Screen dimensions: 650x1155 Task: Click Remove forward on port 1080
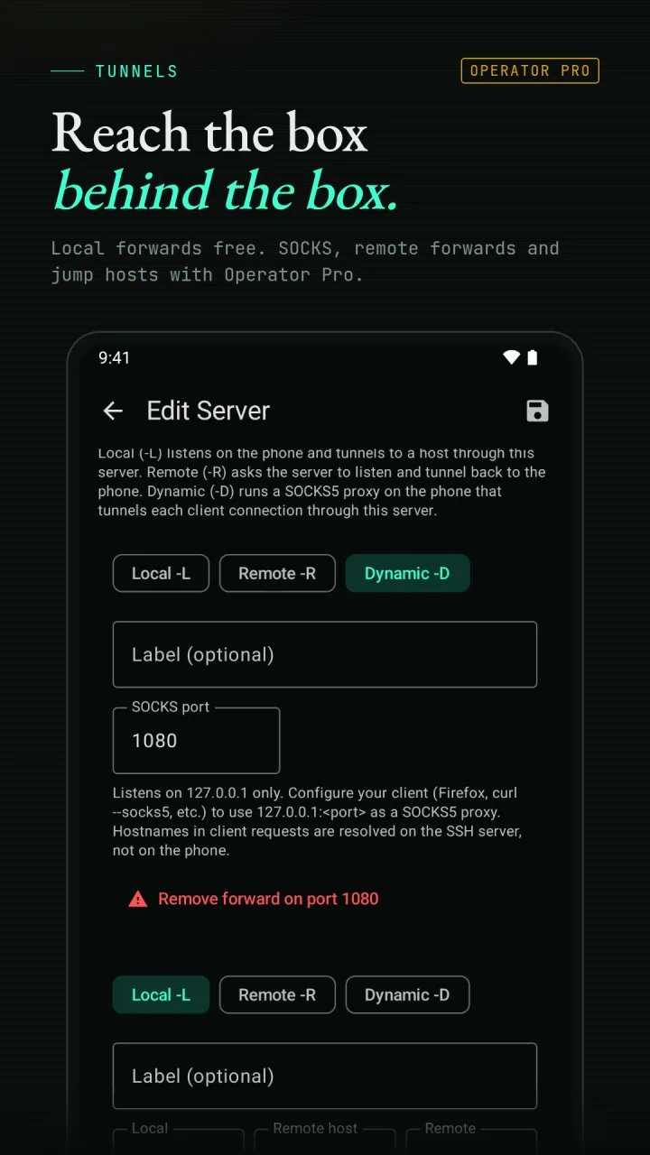pos(268,899)
